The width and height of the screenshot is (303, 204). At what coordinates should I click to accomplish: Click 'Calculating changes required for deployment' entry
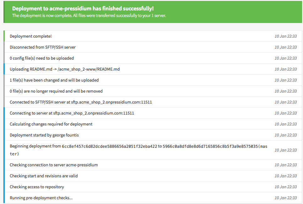[x=153, y=124]
